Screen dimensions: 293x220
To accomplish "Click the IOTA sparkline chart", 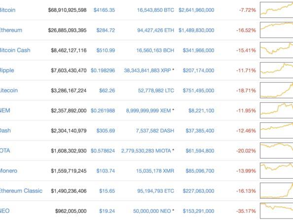I will (277, 150).
